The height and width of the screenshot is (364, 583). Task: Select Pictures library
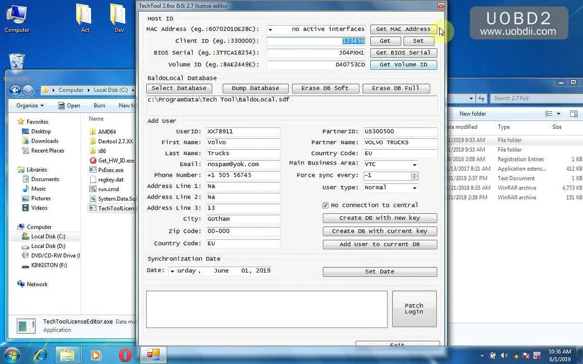(x=37, y=199)
